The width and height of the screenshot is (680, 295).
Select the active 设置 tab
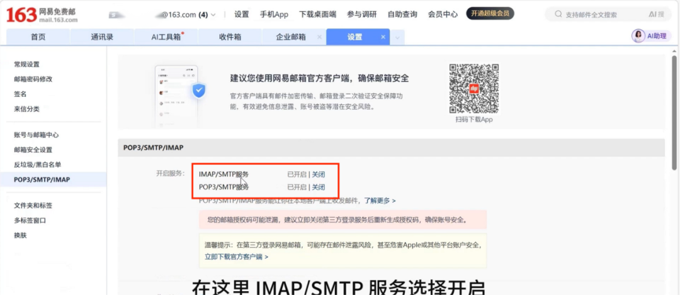click(x=354, y=37)
